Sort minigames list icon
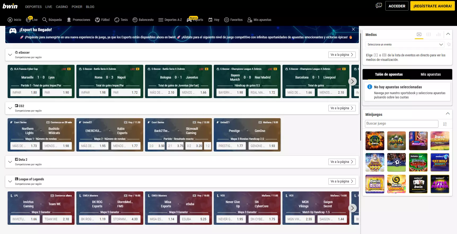The height and width of the screenshot is (234, 457). (x=445, y=124)
